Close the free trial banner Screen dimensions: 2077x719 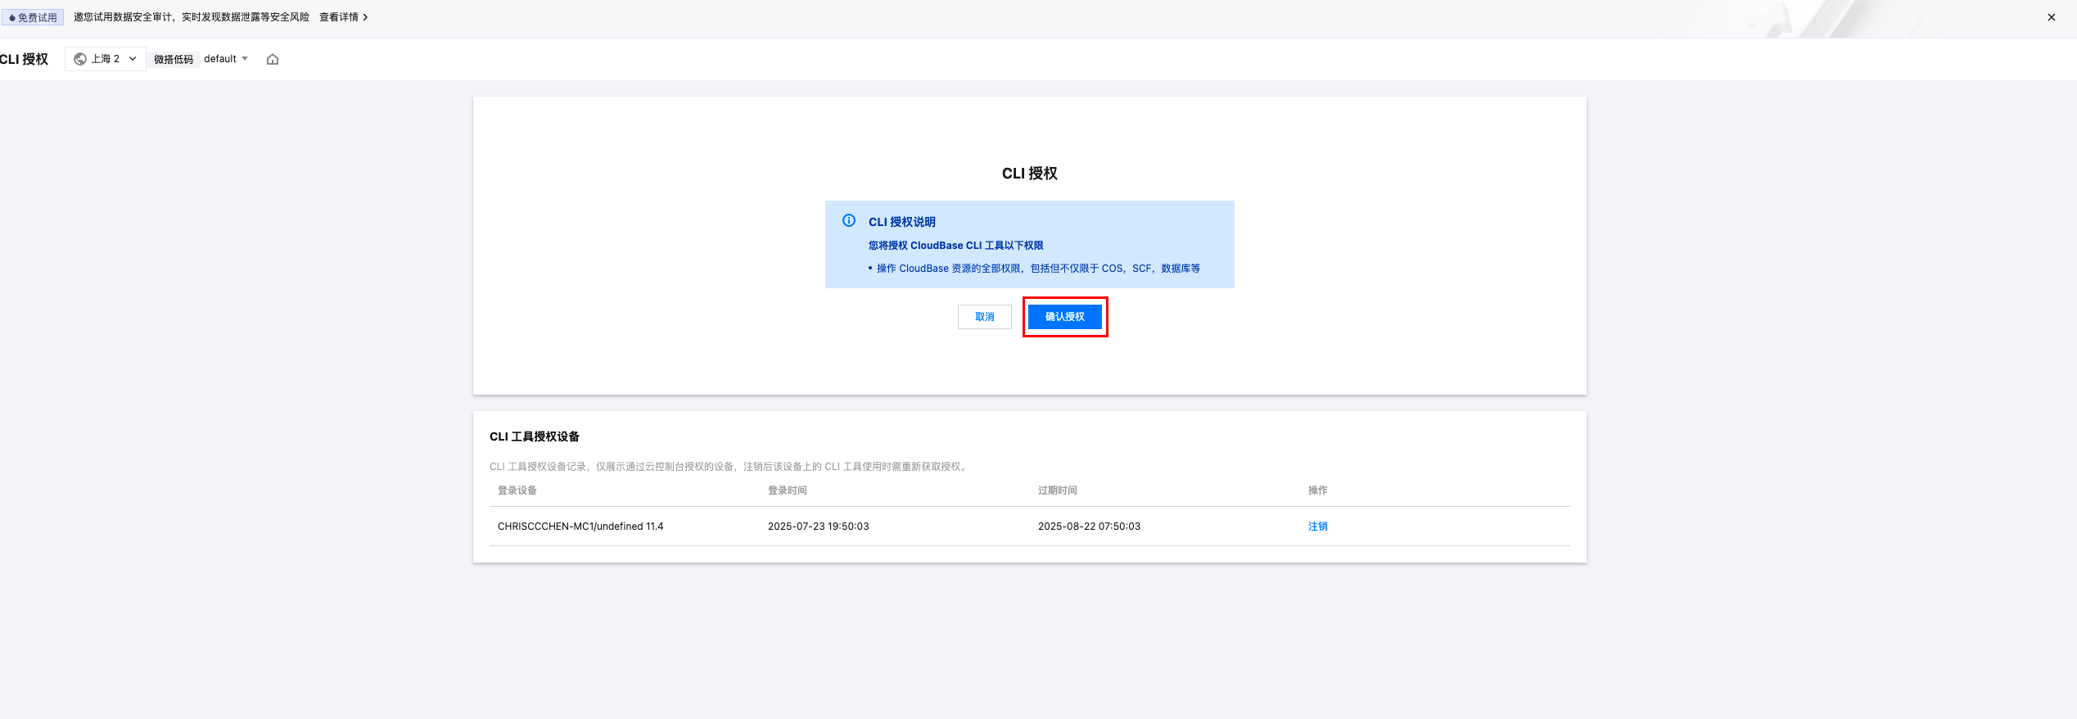tap(2051, 17)
